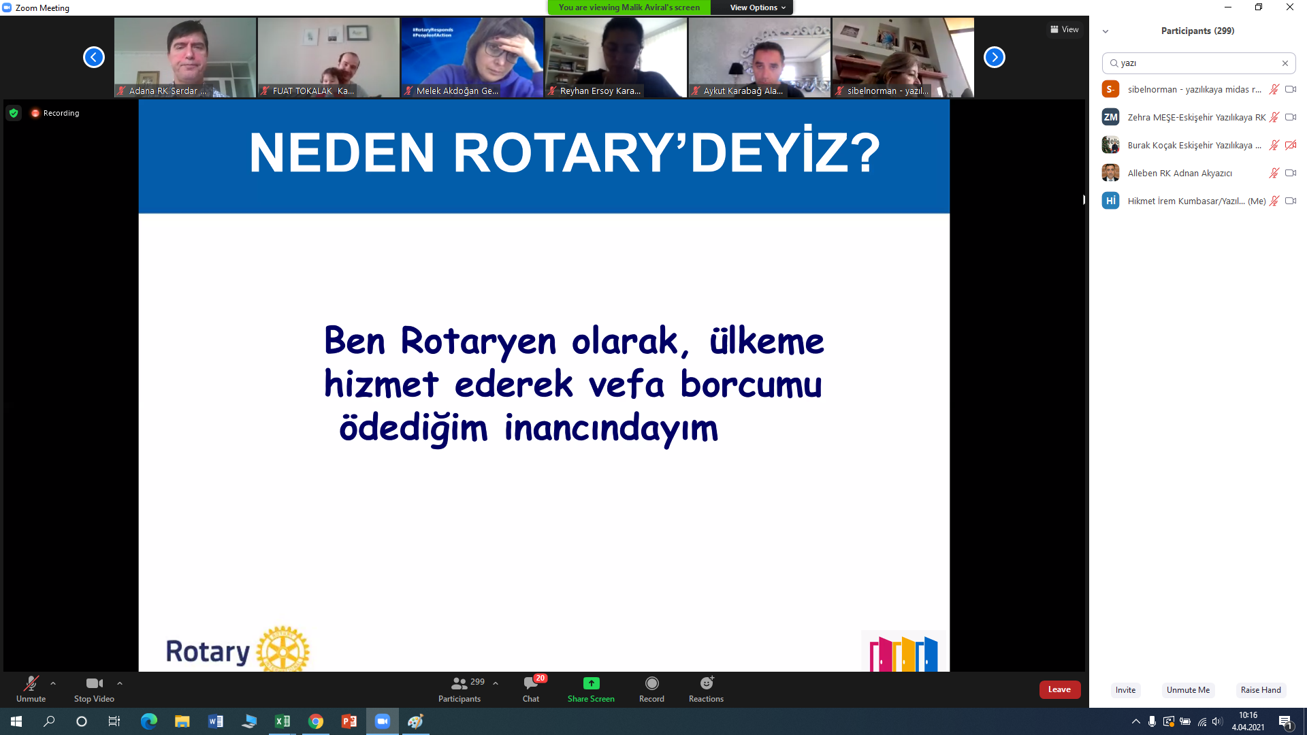Open Microsoft Edge from taskbar
Screen dimensions: 1307x735
pyautogui.click(x=148, y=721)
